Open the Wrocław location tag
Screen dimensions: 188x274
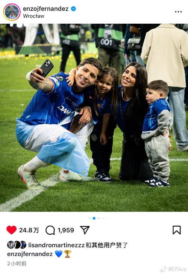pyautogui.click(x=33, y=16)
